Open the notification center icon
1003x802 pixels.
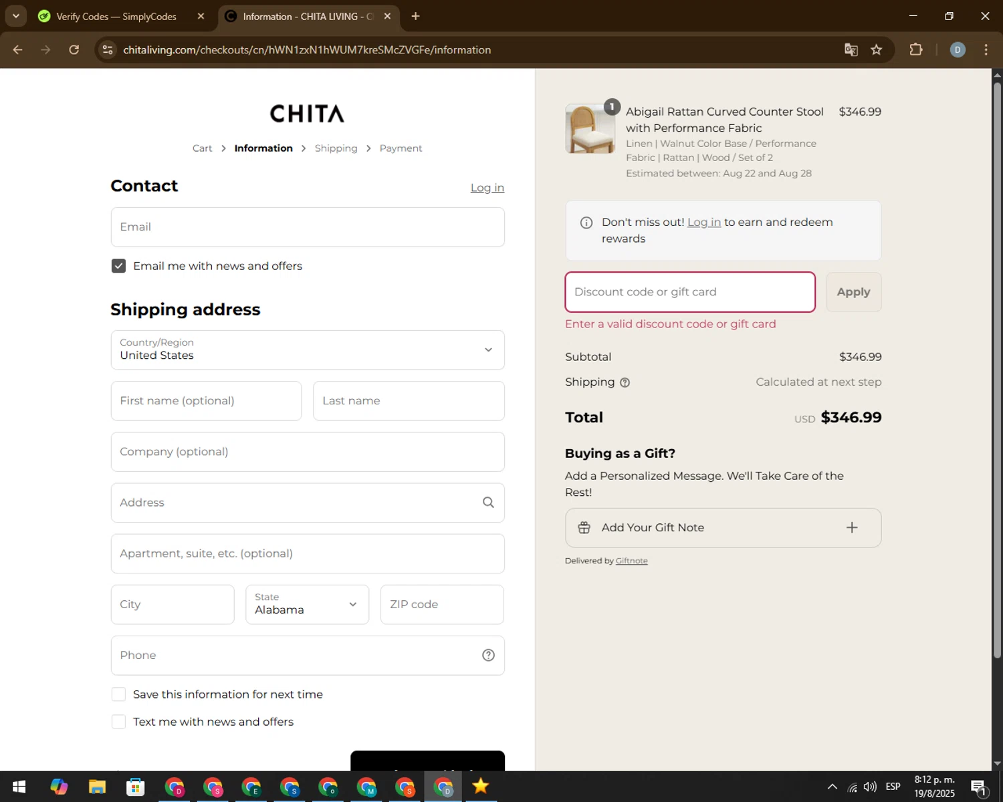pos(979,787)
